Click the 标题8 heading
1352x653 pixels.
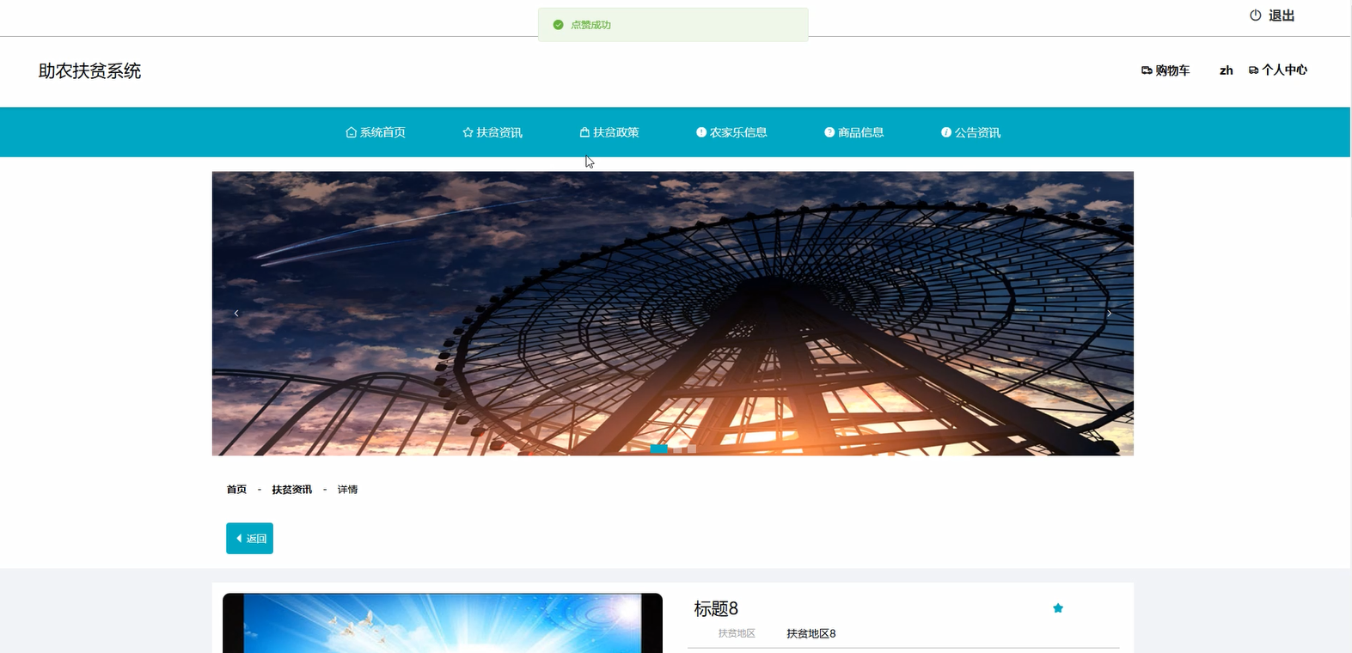[716, 608]
